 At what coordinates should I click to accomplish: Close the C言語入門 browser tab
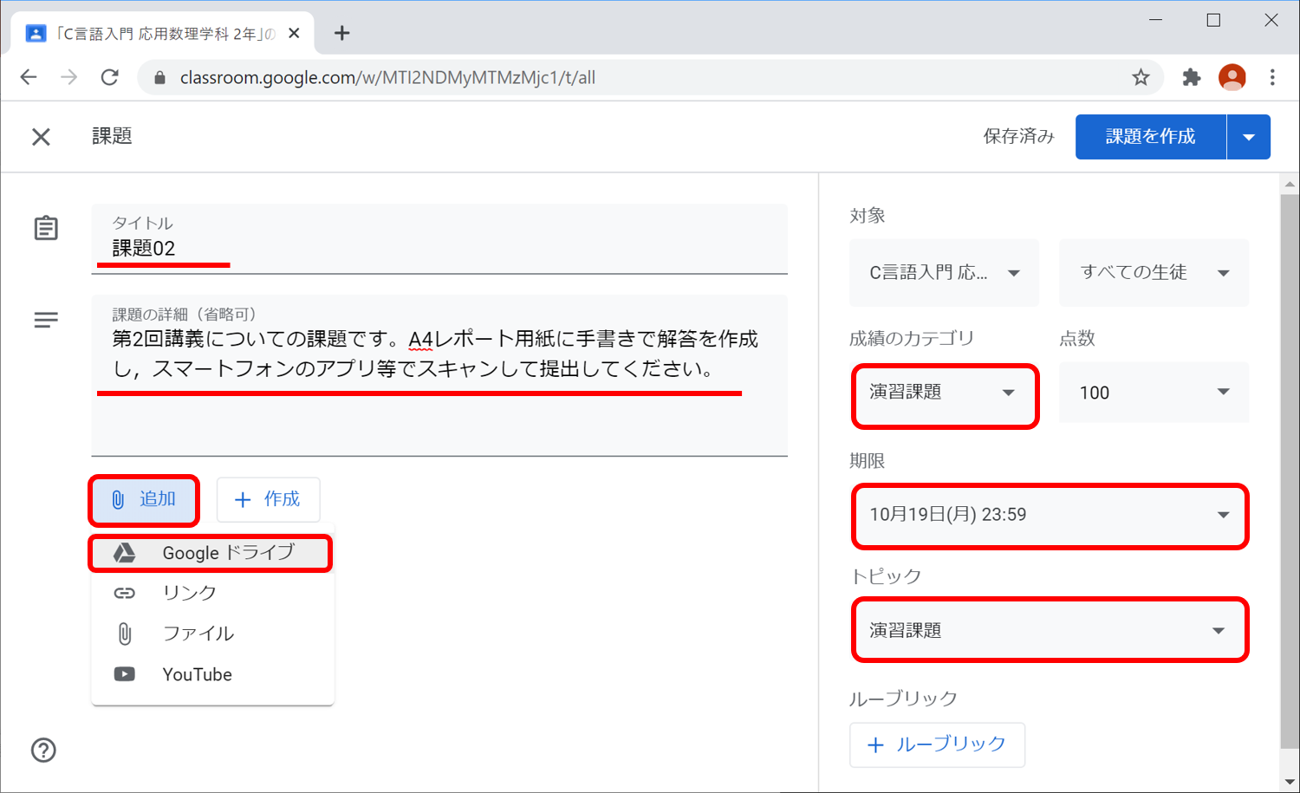pos(294,33)
